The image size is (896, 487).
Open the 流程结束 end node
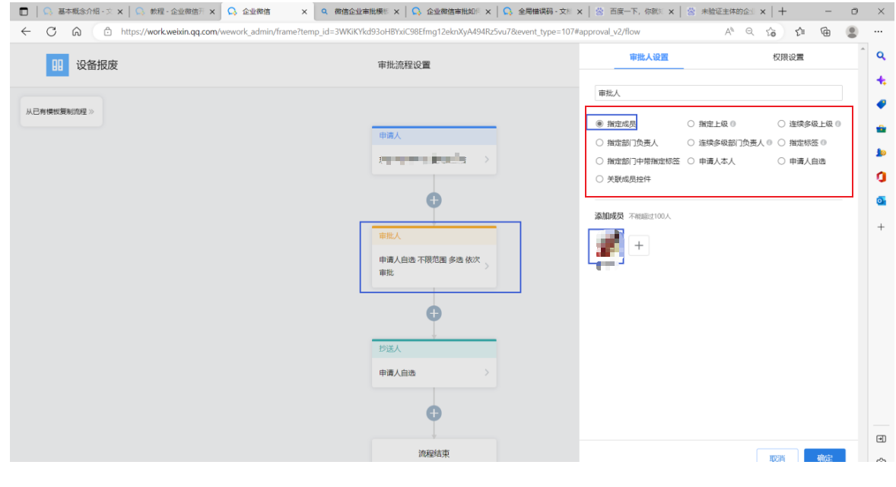click(x=434, y=451)
